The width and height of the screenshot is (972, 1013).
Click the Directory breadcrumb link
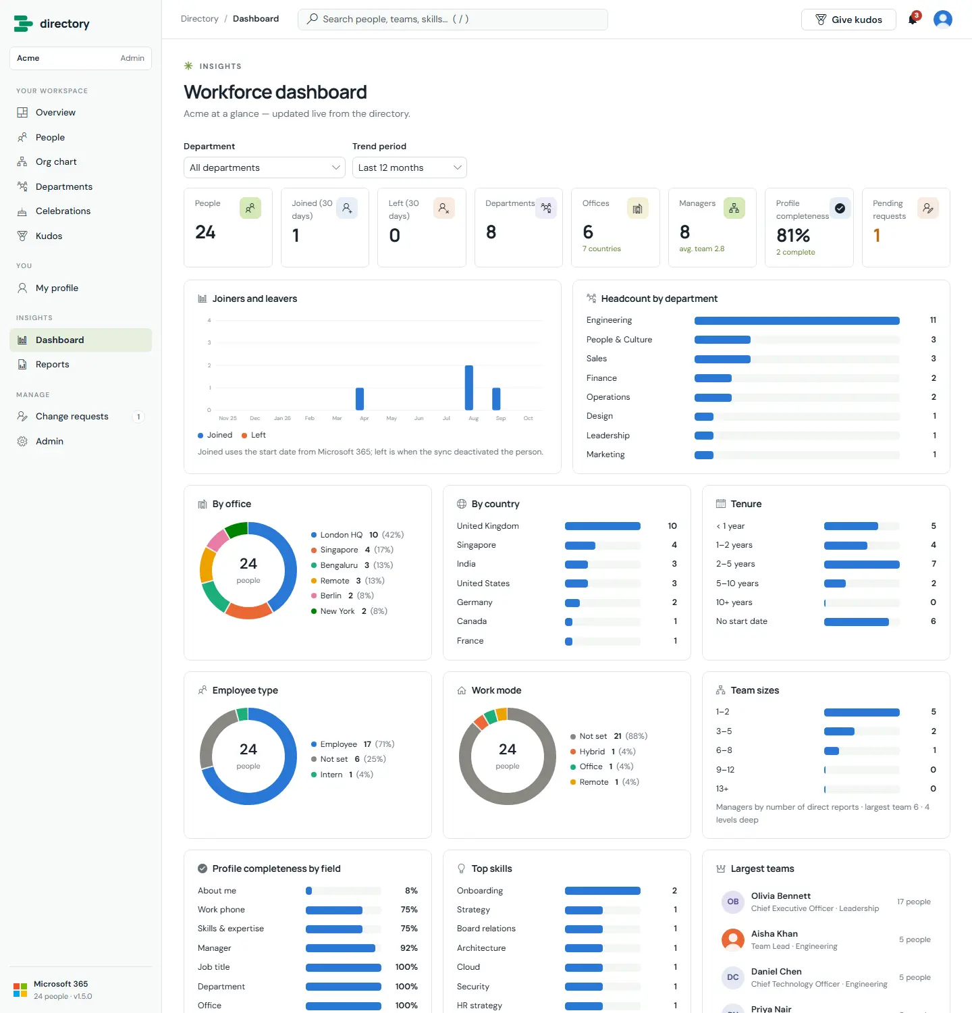click(x=200, y=19)
